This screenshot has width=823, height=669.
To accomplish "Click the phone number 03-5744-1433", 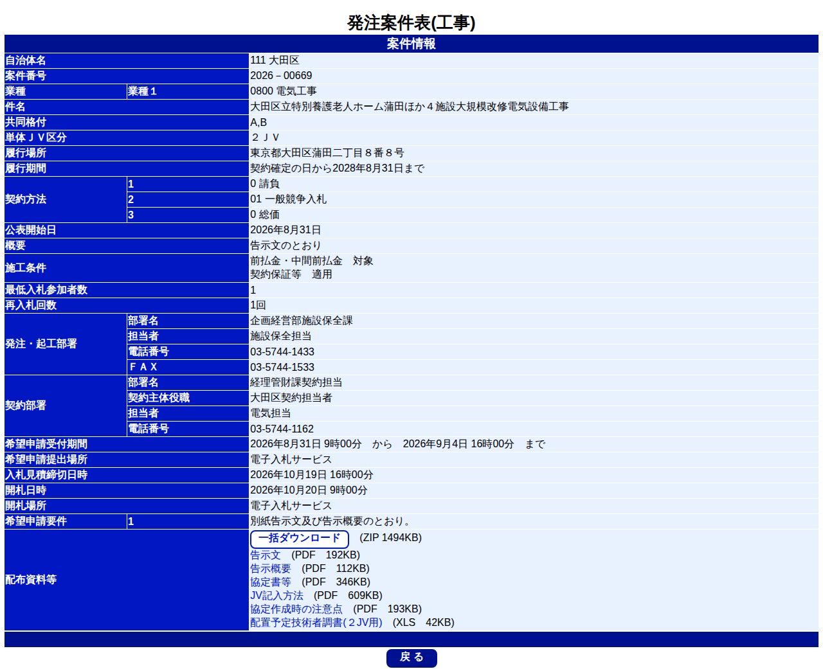I will pyautogui.click(x=282, y=352).
